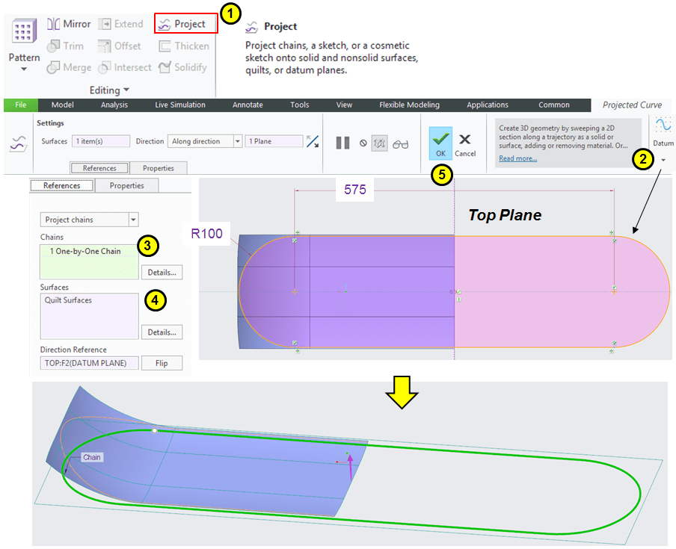Pause the feature with the pause icon

coord(342,143)
